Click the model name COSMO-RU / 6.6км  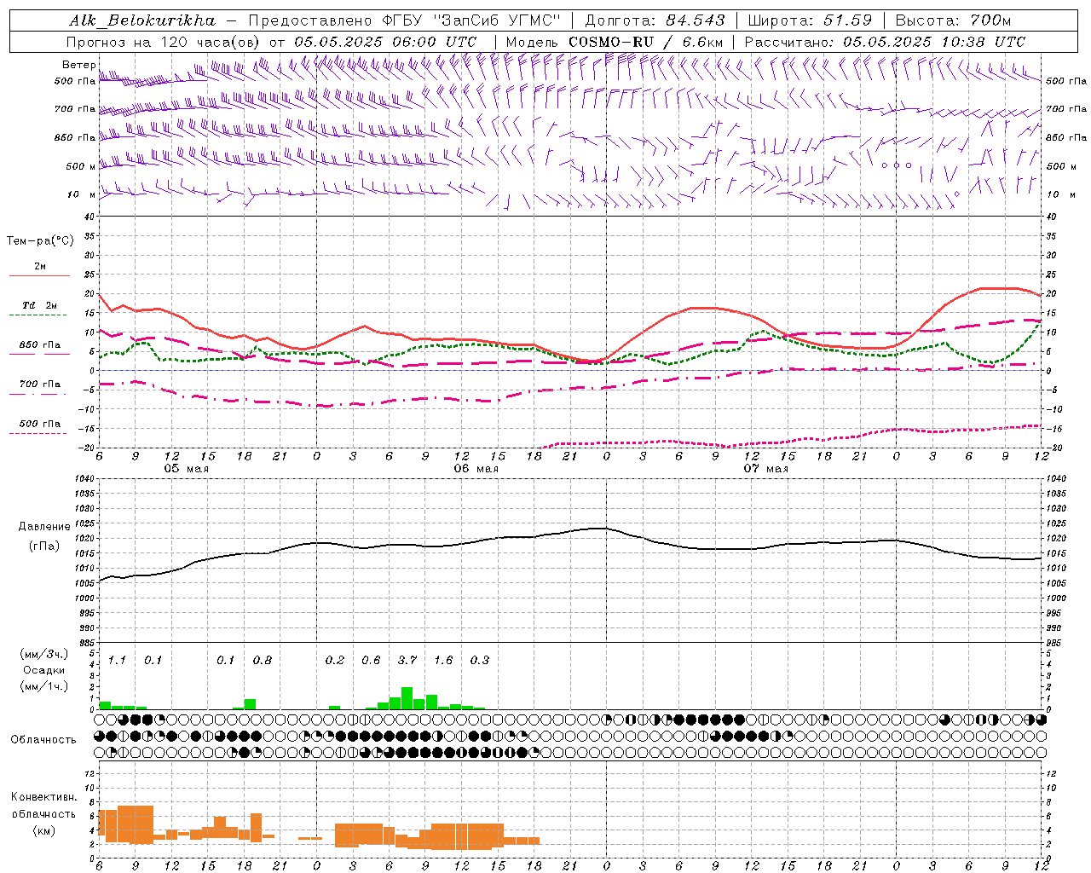(645, 42)
